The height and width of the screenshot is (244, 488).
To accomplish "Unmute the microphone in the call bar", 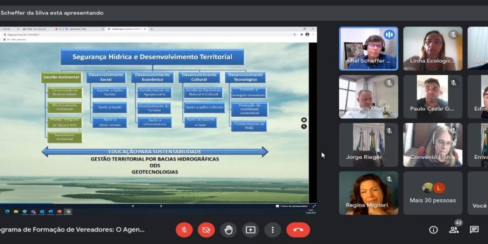I will [x=184, y=230].
